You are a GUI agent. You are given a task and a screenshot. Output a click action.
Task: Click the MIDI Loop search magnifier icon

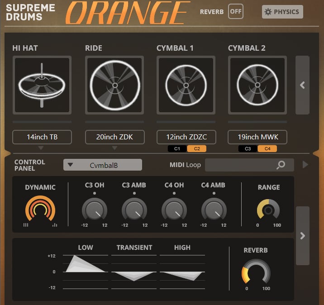click(281, 165)
